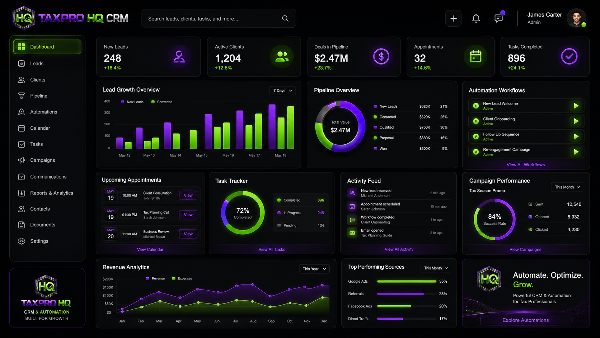600x338 pixels.
Task: Click the 72% Completed task ring
Action: pyautogui.click(x=243, y=213)
